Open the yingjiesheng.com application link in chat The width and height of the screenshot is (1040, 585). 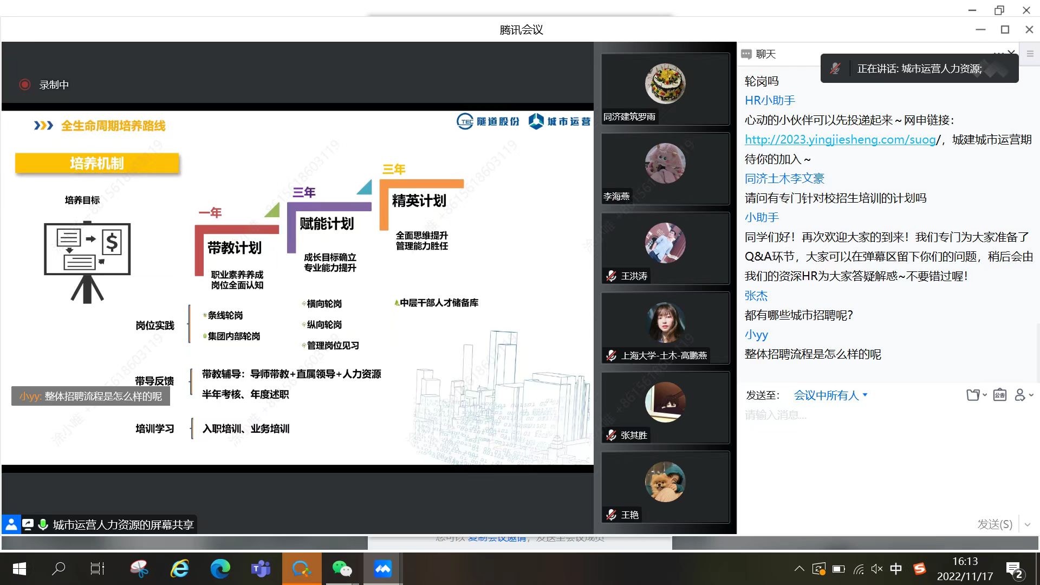click(840, 139)
